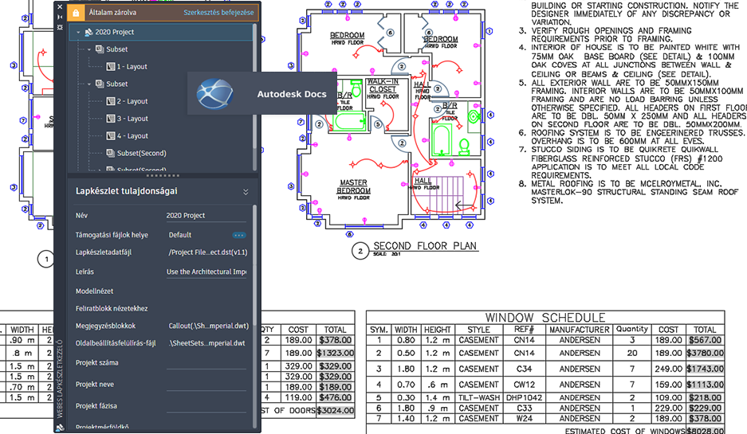The width and height of the screenshot is (747, 434).
Task: Click the Modellnézet property label
Action: click(x=94, y=291)
